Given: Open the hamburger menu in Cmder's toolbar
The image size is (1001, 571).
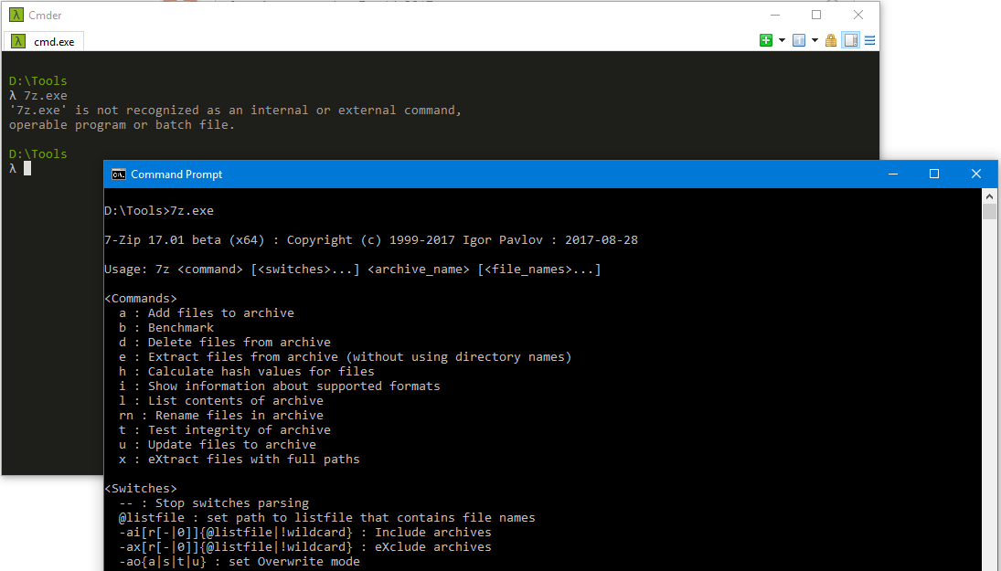Looking at the screenshot, I should [x=868, y=40].
